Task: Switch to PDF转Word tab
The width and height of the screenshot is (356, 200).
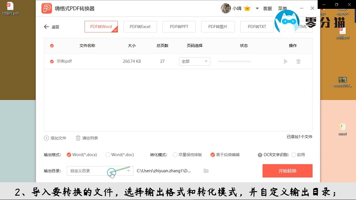Action: [101, 27]
